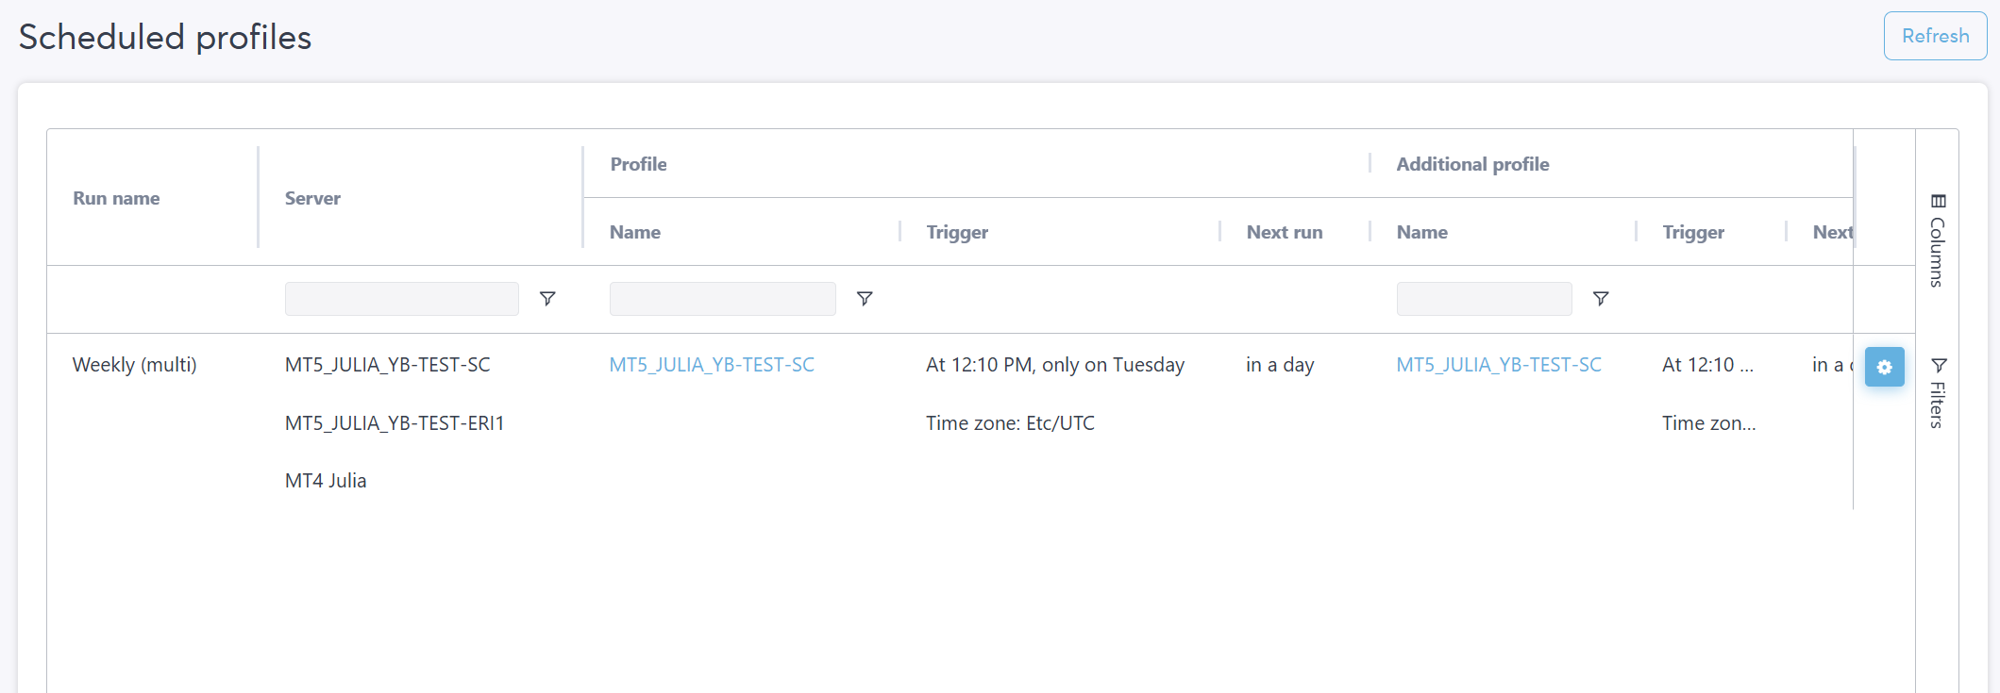Click the Additional profile group header

coord(1472,164)
